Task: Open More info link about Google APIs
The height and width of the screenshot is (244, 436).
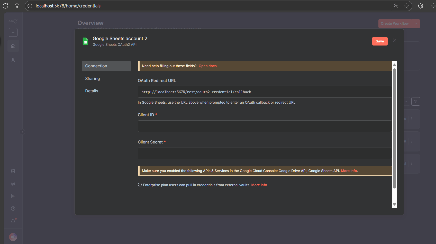Action: pyautogui.click(x=349, y=171)
